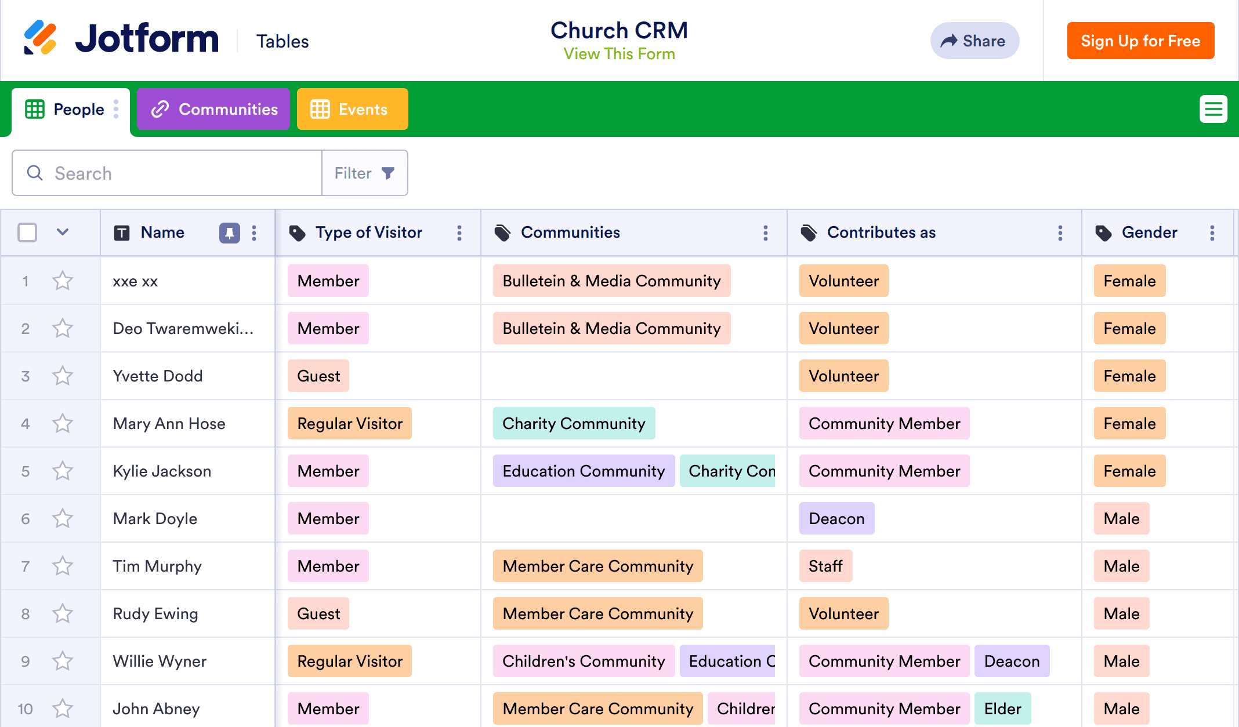Open Gender column three-dot menu
This screenshot has height=727, width=1239.
(1212, 233)
